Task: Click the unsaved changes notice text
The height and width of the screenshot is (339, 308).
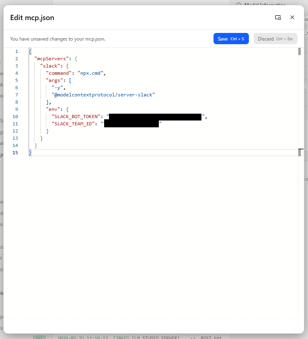Action: pyautogui.click(x=57, y=39)
